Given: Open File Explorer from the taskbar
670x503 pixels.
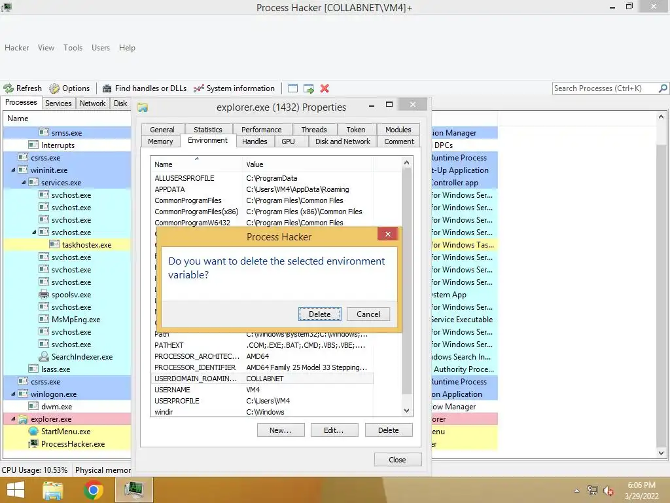Looking at the screenshot, I should pos(52,490).
